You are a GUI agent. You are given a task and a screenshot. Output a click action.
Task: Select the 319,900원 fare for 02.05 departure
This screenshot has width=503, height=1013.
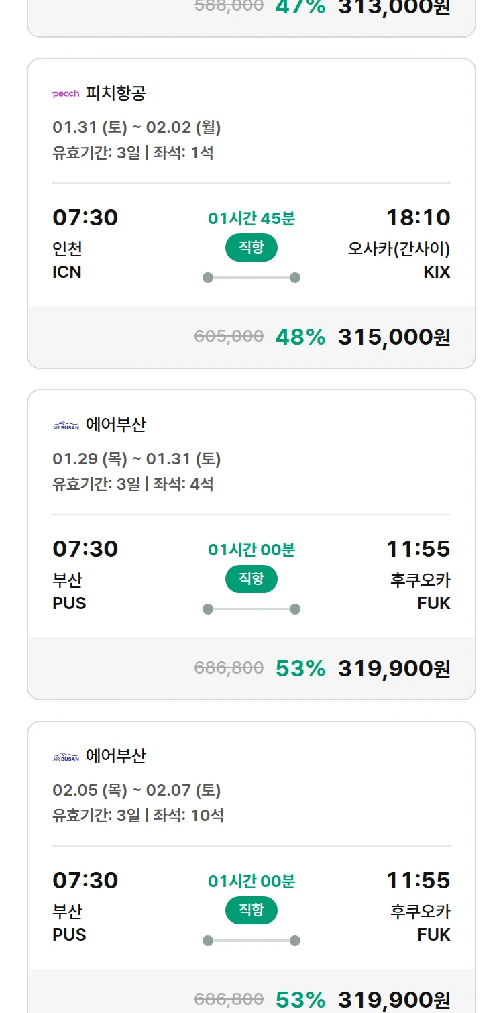click(x=394, y=999)
